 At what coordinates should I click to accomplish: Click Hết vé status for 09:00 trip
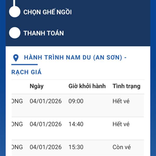tap(121, 101)
